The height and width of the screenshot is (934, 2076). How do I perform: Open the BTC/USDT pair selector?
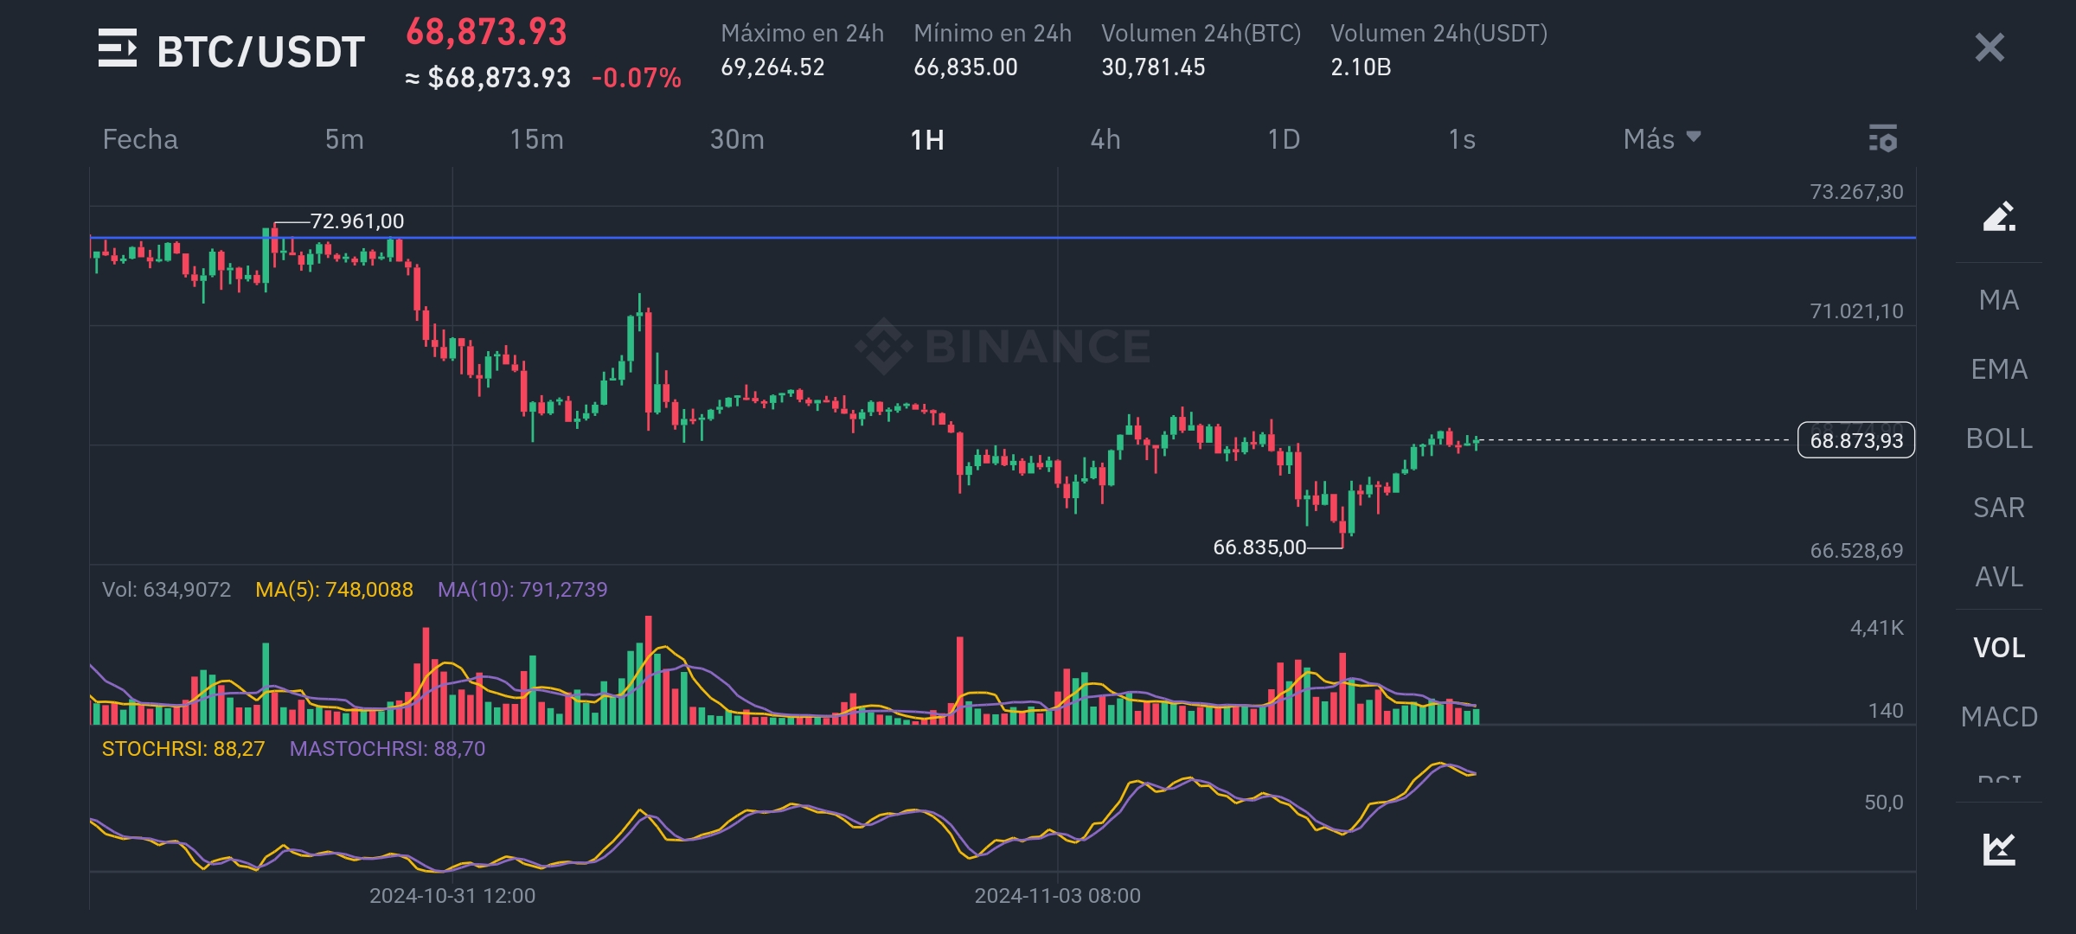pyautogui.click(x=260, y=52)
